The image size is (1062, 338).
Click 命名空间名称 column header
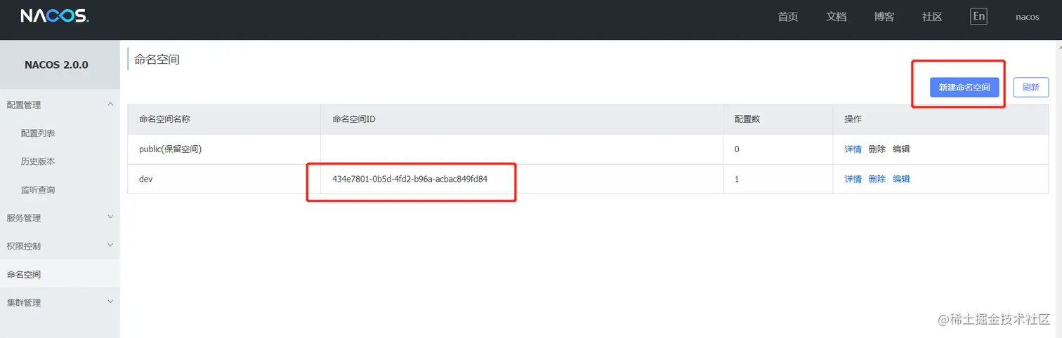point(164,119)
